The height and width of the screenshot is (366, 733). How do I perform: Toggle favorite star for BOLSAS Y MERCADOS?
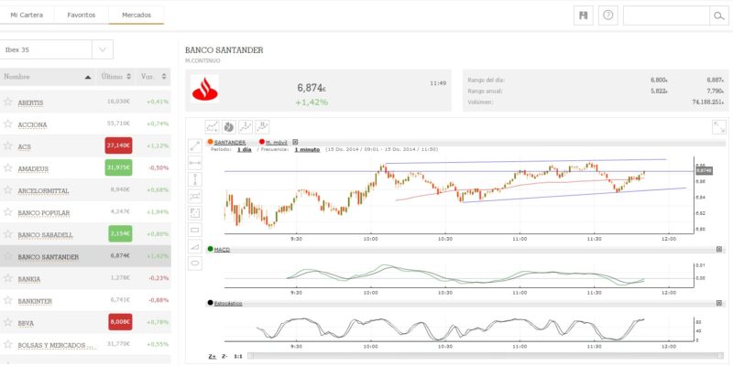[7, 345]
